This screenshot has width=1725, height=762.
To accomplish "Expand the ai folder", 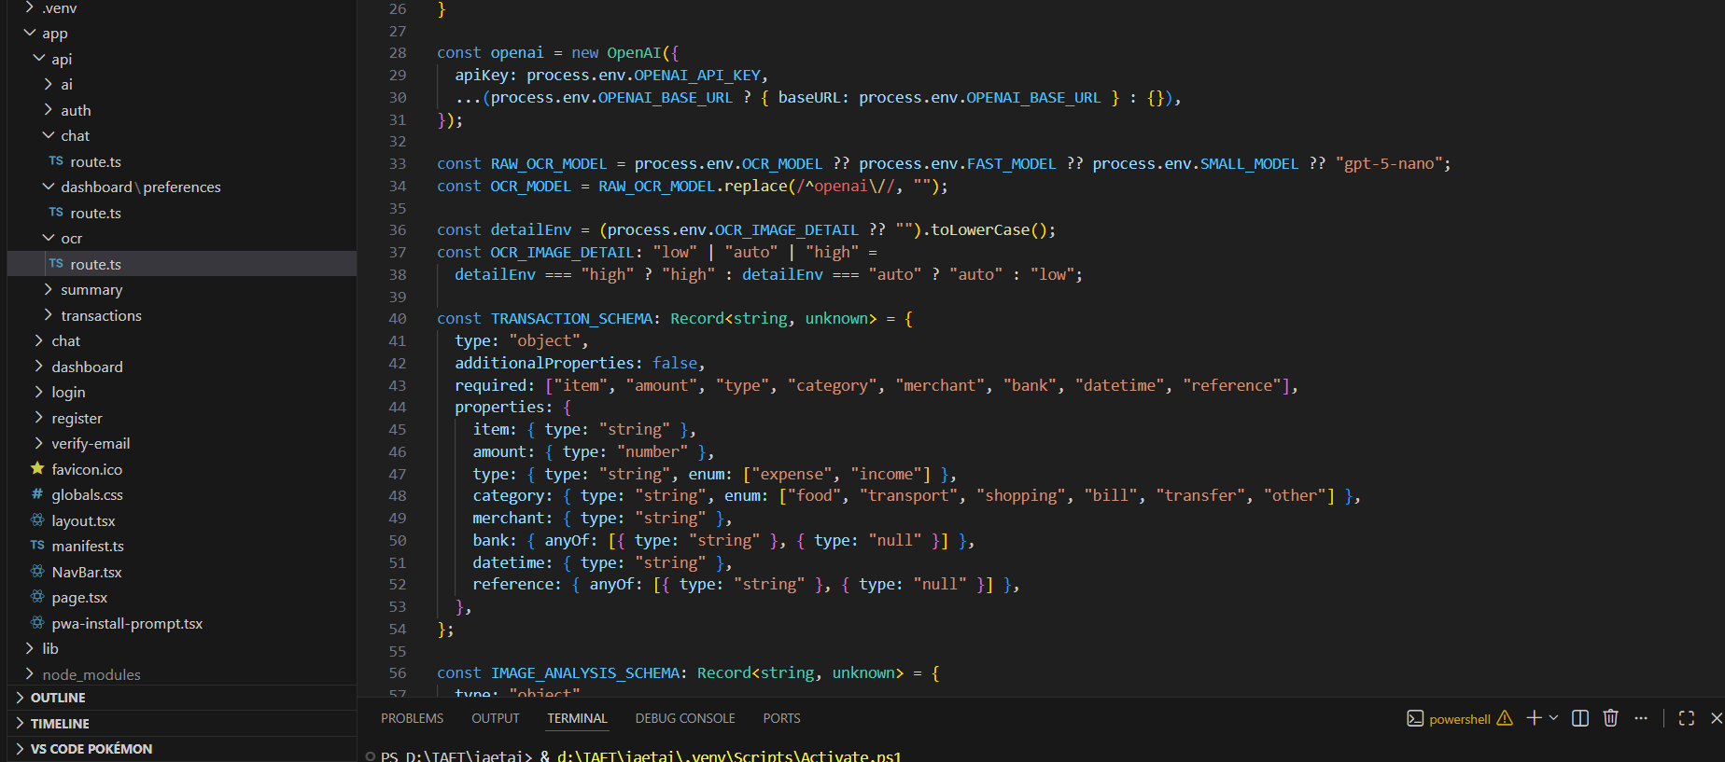I will (x=182, y=85).
